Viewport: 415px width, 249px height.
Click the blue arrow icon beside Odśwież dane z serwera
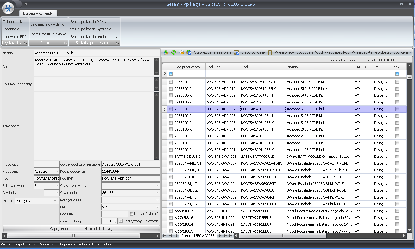(189, 52)
